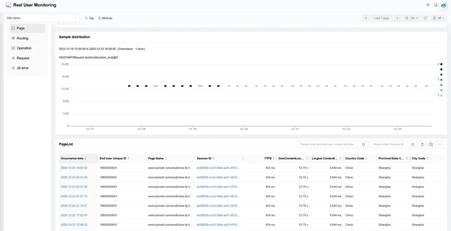This screenshot has height=231, width=451.
Task: Click the settings gear icon in header
Action: coord(428,5)
